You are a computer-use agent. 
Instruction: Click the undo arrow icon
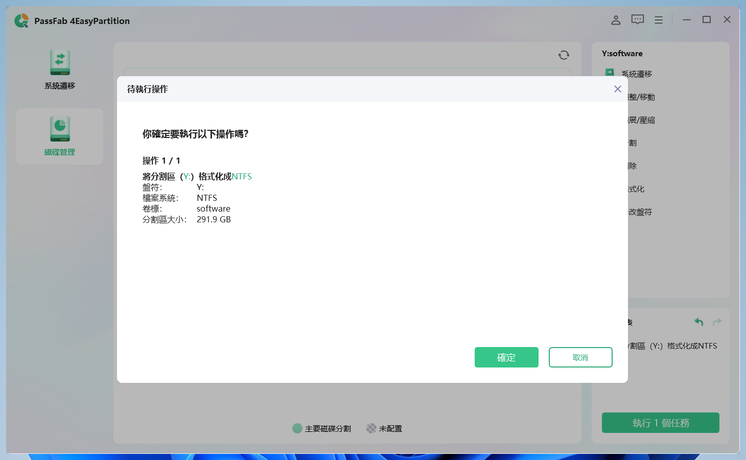pos(698,321)
